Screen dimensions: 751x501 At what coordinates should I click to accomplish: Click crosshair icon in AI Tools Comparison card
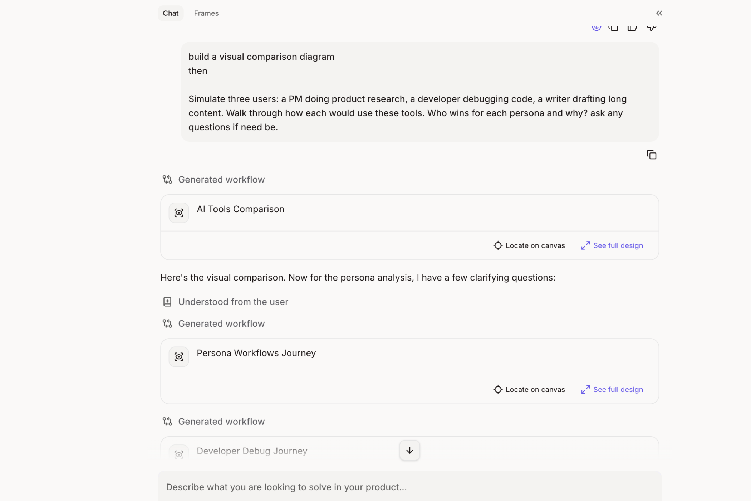click(498, 245)
